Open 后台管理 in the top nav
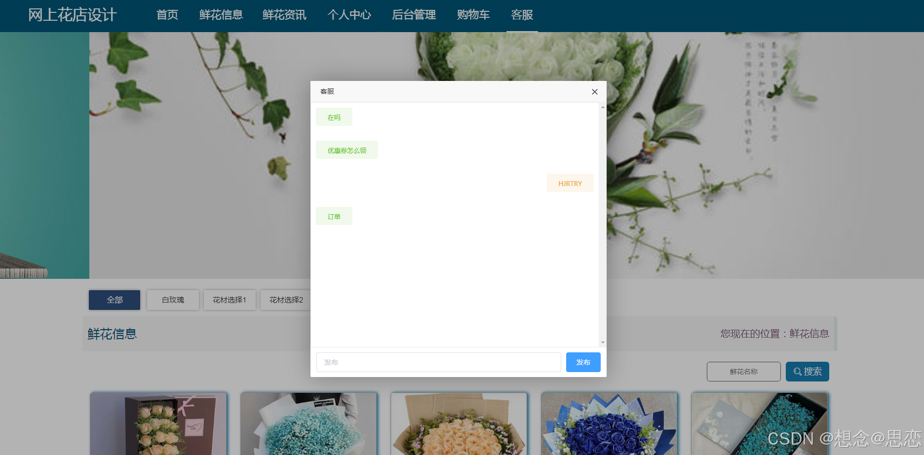The image size is (924, 455). tap(414, 15)
